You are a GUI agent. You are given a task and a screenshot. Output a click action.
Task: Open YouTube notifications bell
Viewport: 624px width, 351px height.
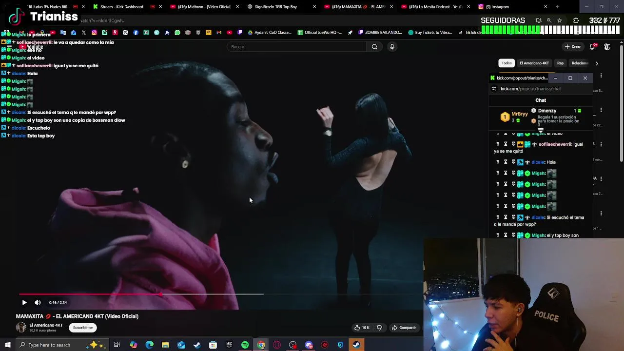pos(592,47)
